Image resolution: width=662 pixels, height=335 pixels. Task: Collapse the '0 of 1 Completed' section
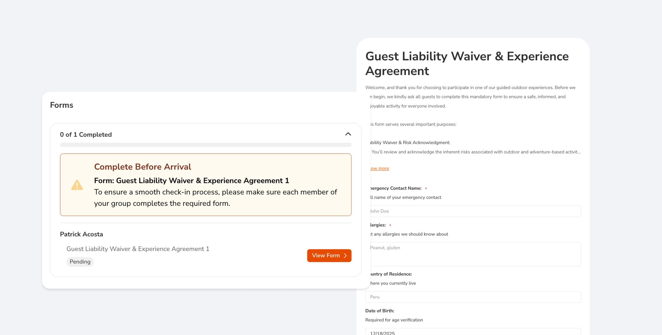point(348,134)
